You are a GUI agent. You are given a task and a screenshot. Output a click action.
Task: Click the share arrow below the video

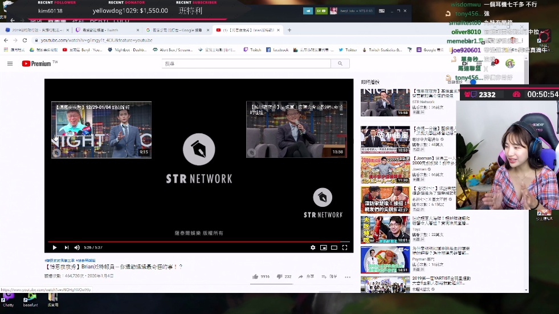tap(300, 276)
